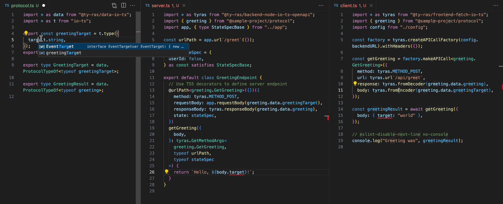Click line number 11 in client.ts gutter
Viewport: 503px width, 204px height.
(x=341, y=90)
